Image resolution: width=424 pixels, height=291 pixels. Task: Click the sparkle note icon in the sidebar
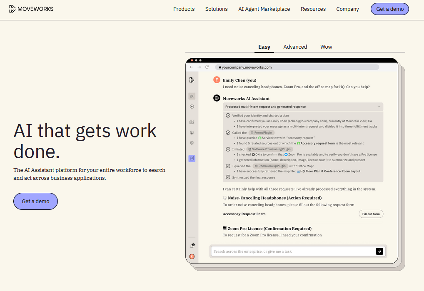click(192, 122)
